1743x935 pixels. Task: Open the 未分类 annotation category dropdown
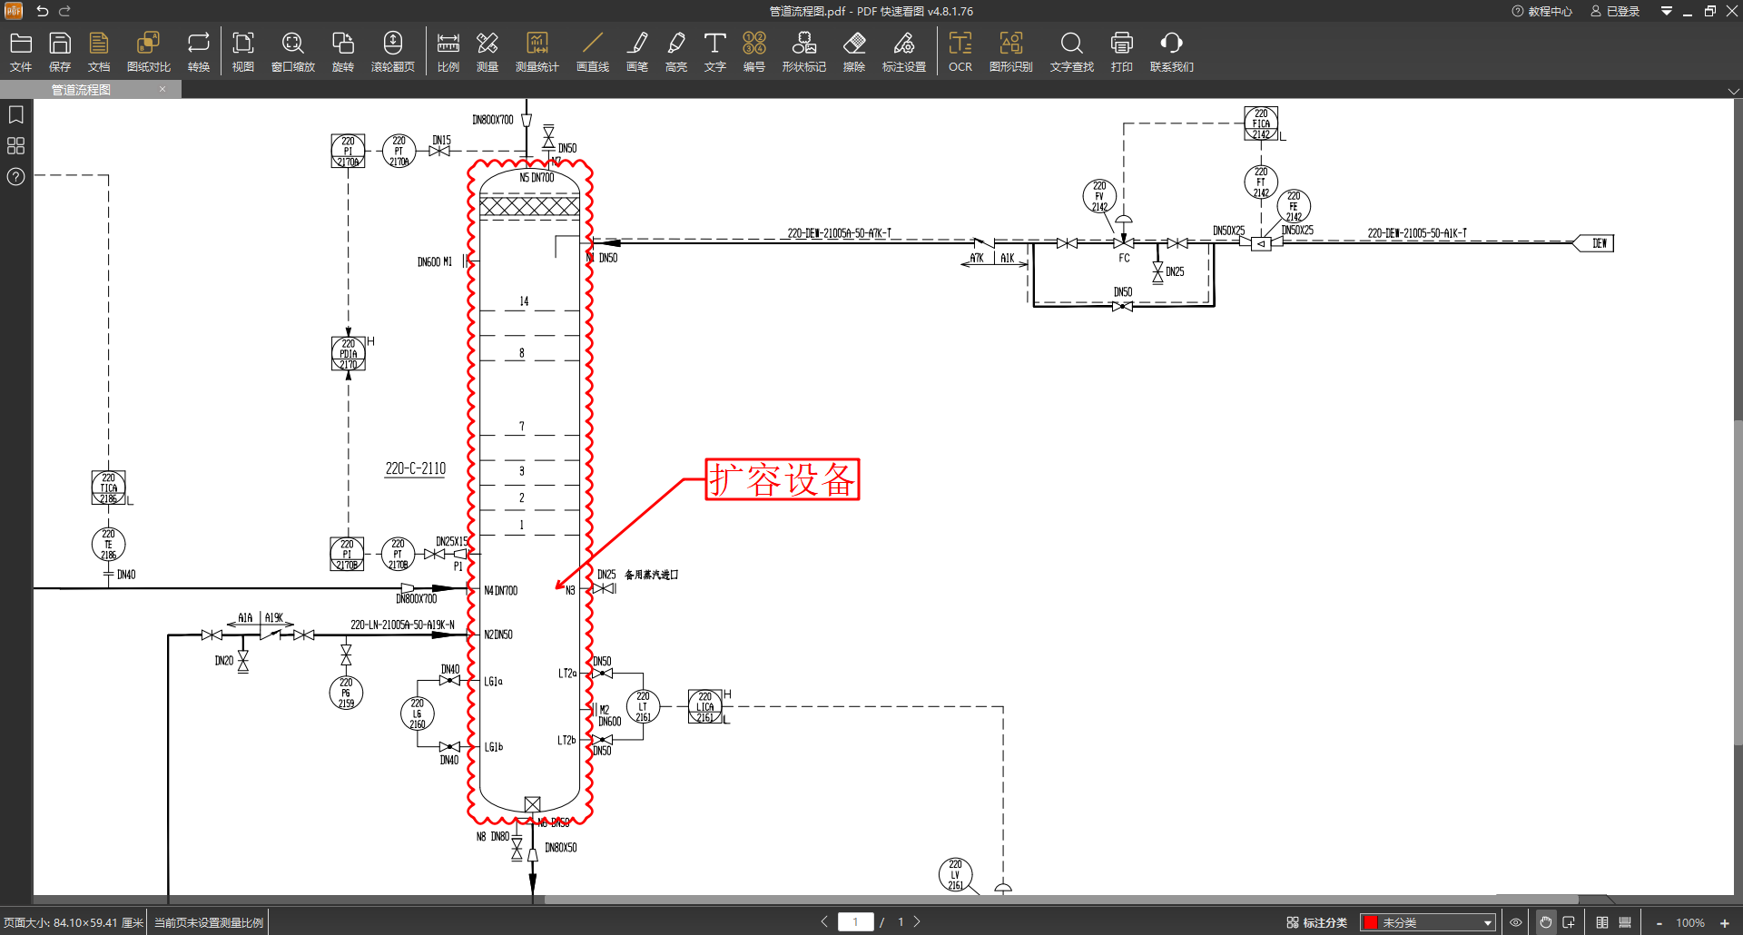(1487, 922)
